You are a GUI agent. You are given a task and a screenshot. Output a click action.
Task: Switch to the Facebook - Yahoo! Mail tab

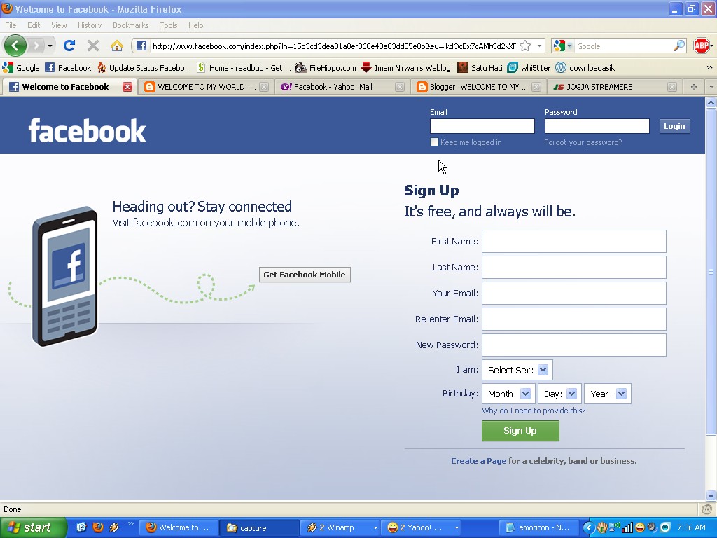341,87
